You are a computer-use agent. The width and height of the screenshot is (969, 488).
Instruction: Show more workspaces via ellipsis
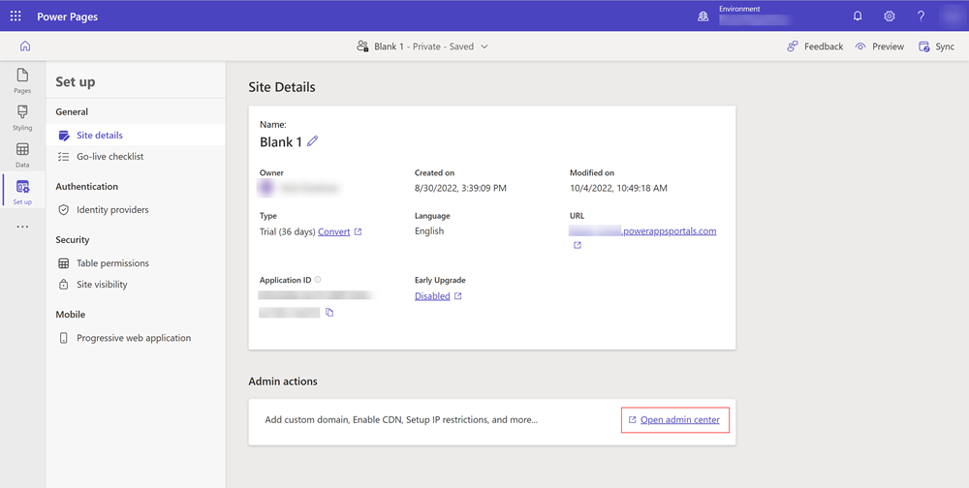tap(22, 228)
